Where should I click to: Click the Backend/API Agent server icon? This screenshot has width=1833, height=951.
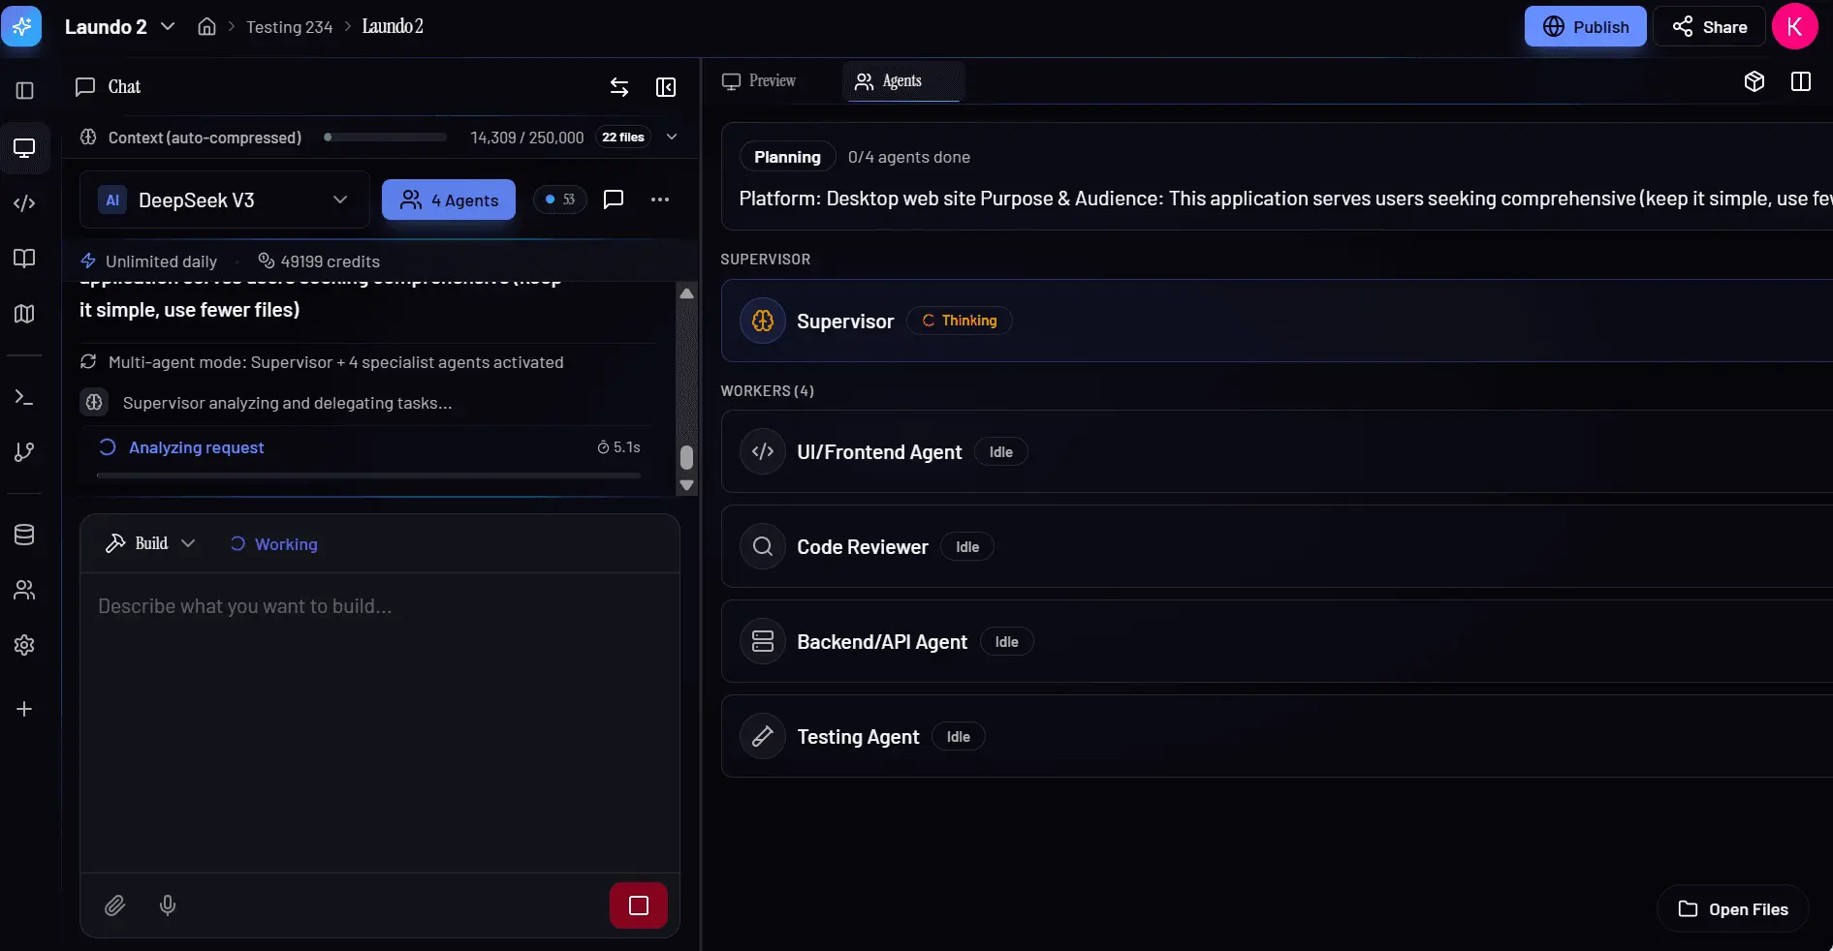pos(763,641)
